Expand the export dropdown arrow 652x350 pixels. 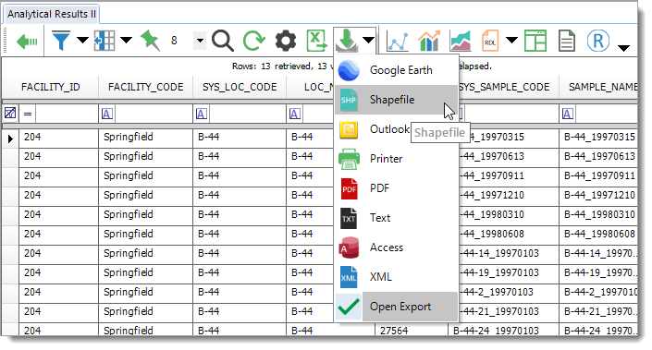pos(368,41)
